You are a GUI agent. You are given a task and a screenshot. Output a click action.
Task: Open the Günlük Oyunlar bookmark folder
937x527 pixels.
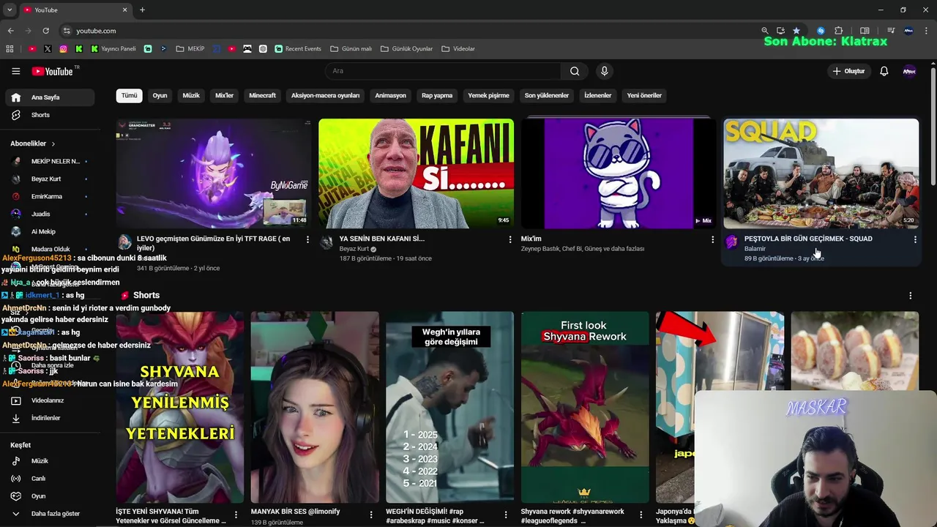406,49
